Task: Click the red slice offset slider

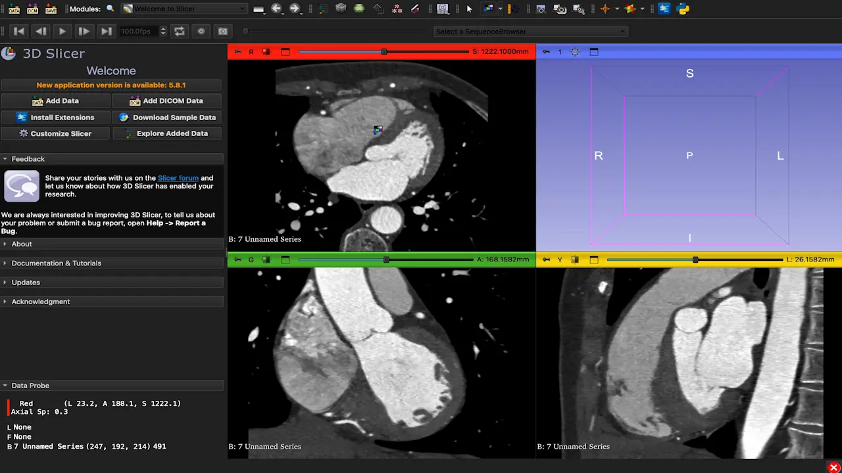Action: [x=384, y=52]
